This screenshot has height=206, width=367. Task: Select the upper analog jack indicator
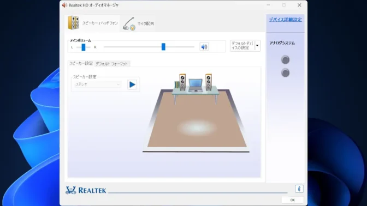[285, 60]
